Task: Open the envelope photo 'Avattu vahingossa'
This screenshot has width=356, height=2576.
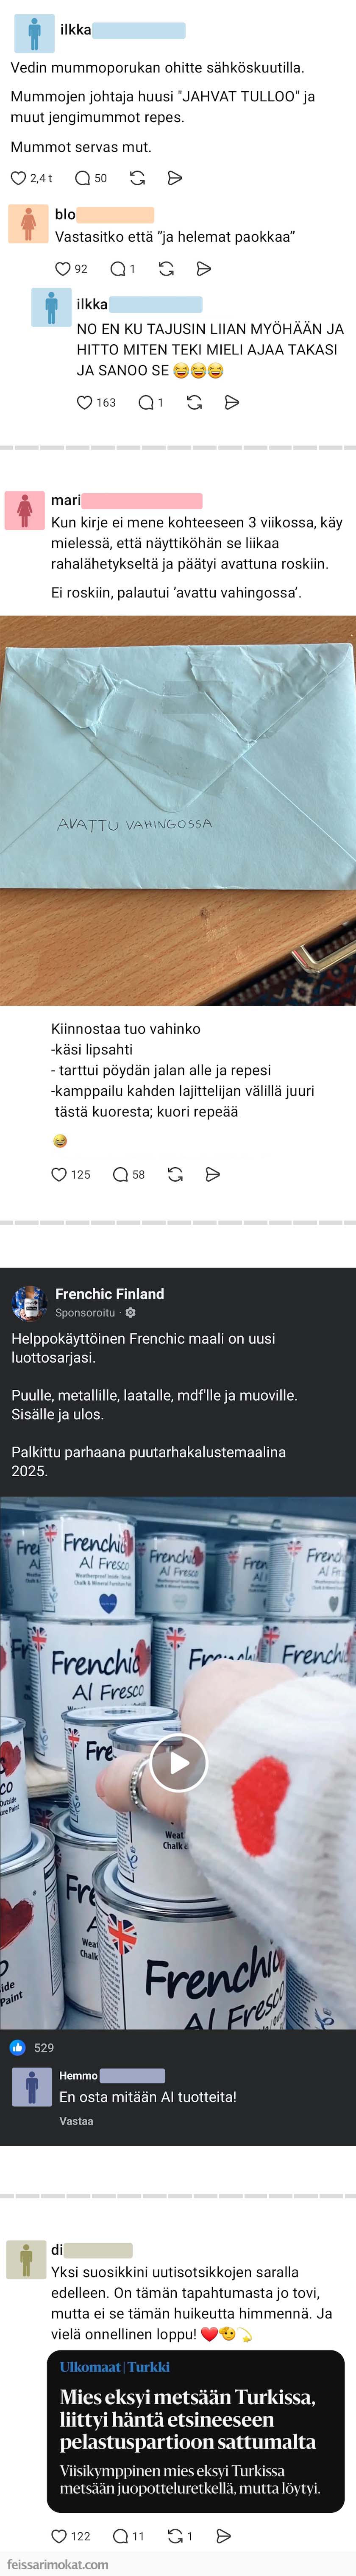Action: [x=178, y=810]
